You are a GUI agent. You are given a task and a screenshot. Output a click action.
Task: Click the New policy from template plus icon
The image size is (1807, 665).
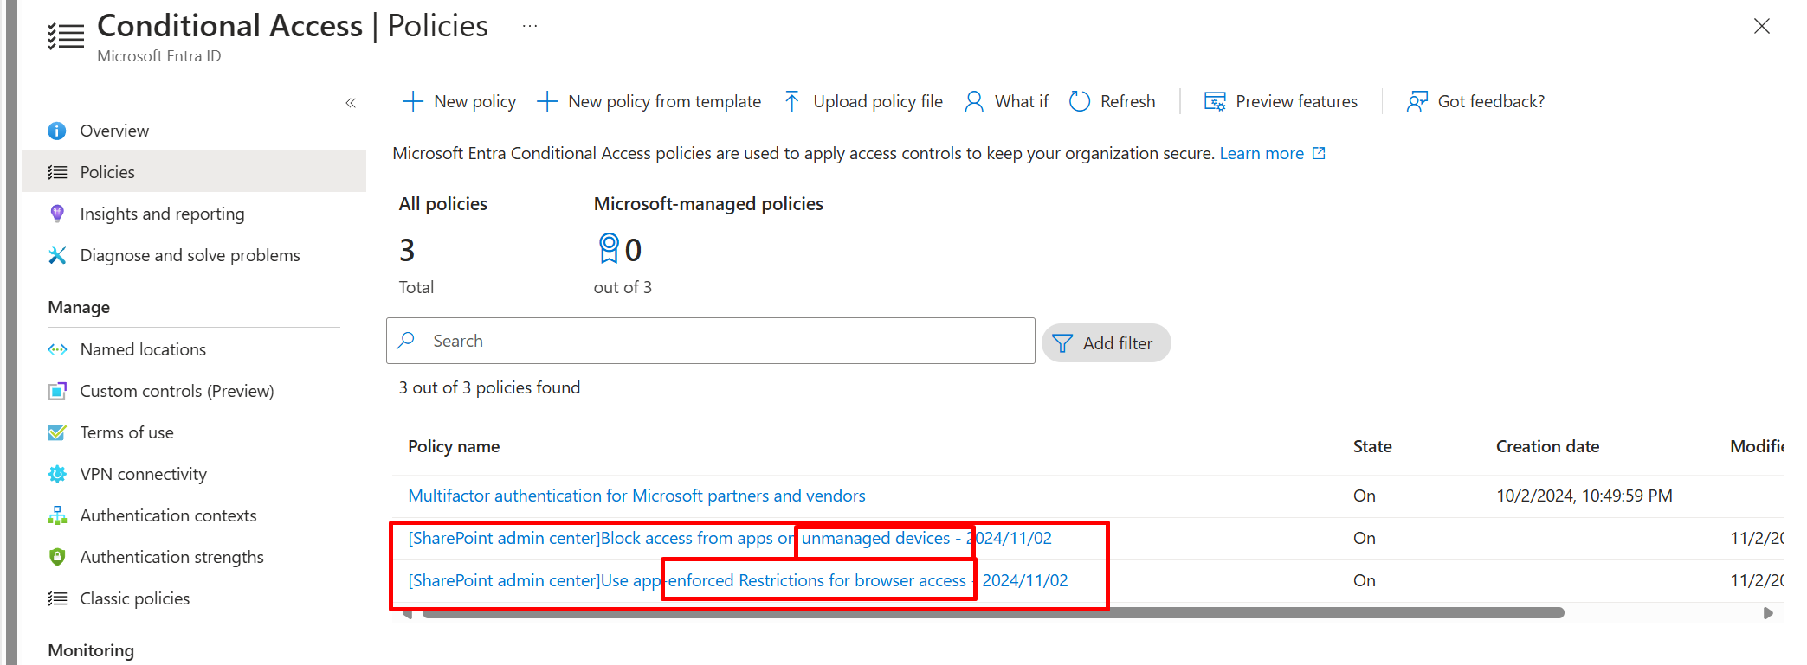[547, 101]
